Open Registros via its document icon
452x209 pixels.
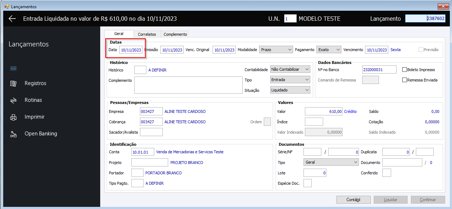coord(13,84)
